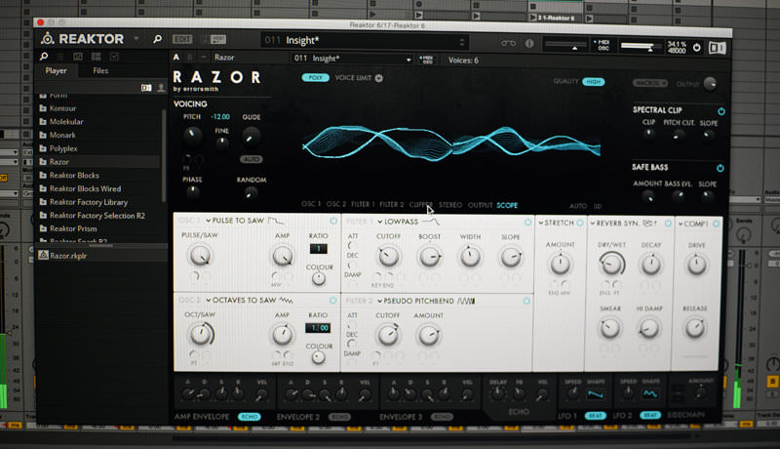Click the factory content icon in browser
780x449 pixels.
[x=145, y=88]
